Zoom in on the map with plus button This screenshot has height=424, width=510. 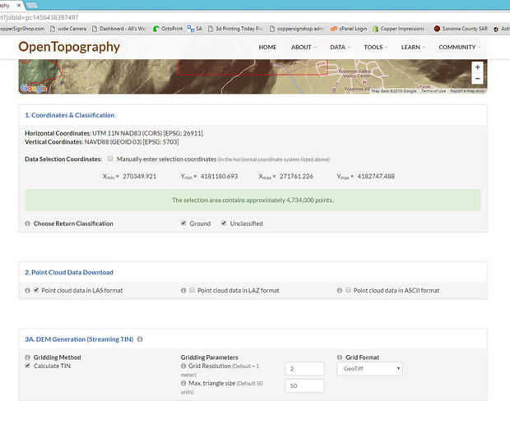(477, 67)
